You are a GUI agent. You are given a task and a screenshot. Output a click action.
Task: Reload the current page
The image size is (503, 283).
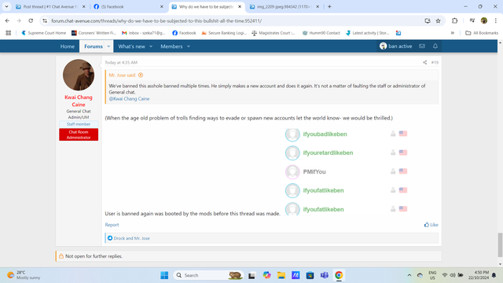(31, 20)
